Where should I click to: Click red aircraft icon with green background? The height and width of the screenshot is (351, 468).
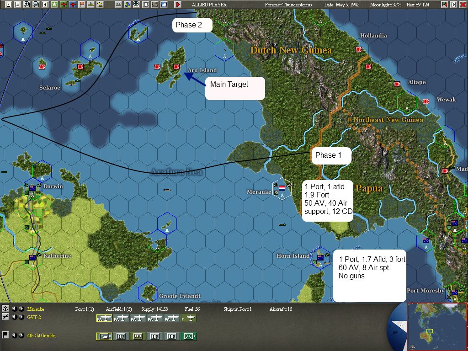[x=63, y=5]
